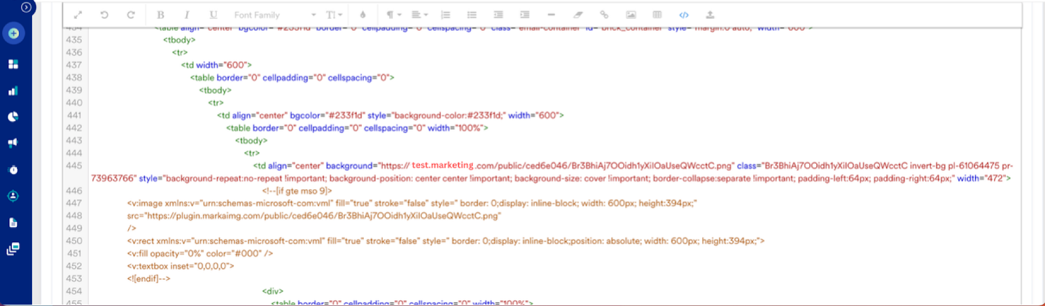Screen dimensions: 1045x306
Task: Click the clear formatting eraser icon
Action: [x=577, y=14]
